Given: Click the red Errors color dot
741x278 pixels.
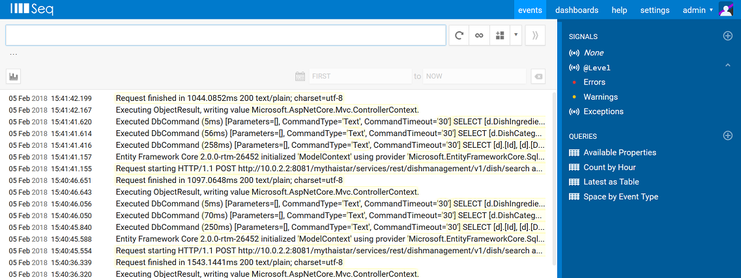Looking at the screenshot, I should pos(574,83).
